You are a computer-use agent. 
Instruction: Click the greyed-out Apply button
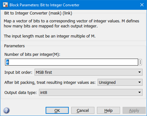point(134,110)
